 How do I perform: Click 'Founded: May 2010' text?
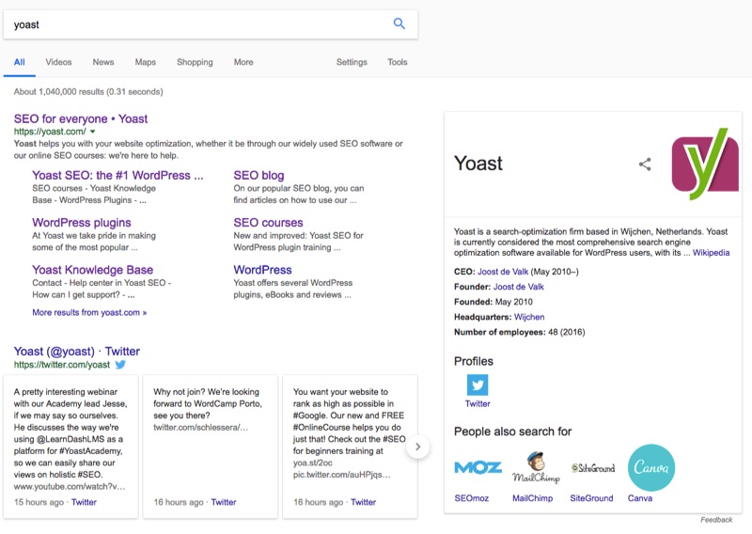493,302
